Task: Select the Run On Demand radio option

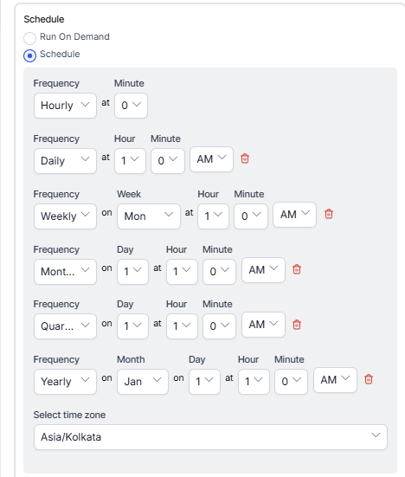Action: coord(29,38)
